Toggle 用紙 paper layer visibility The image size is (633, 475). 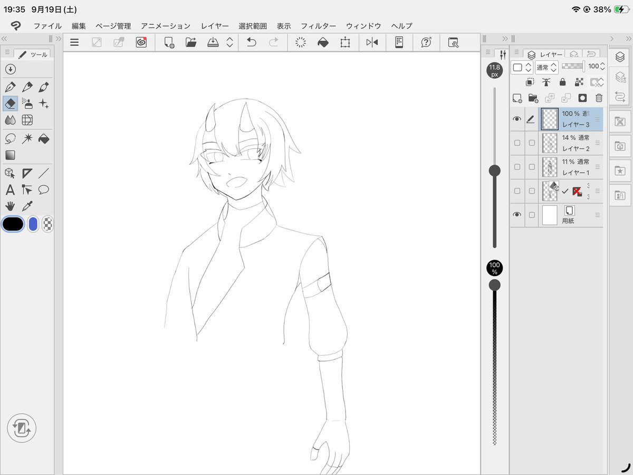(517, 214)
